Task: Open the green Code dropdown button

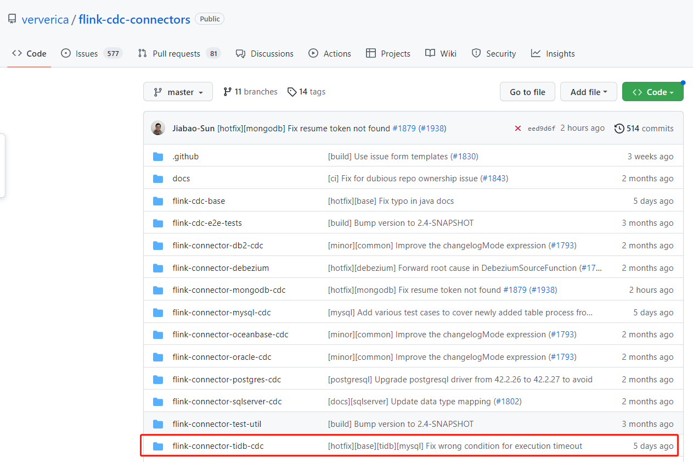Action: (652, 92)
